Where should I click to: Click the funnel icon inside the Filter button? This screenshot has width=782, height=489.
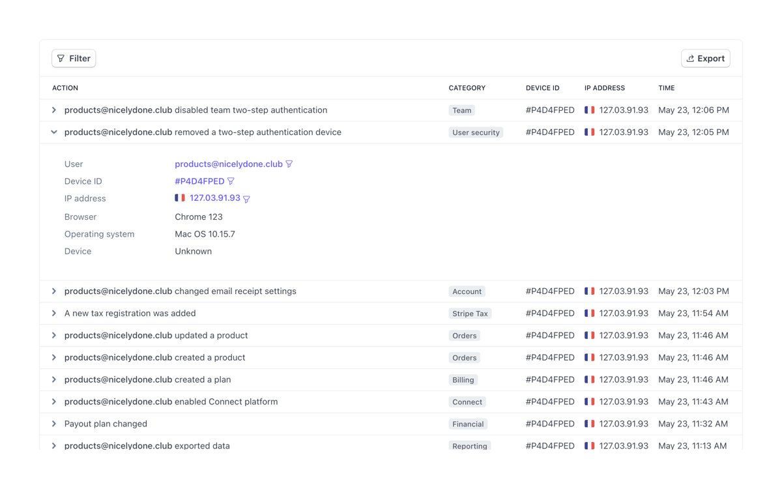coord(61,58)
